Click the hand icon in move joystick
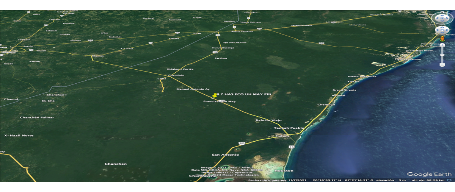The image size is (455, 192). click(442, 30)
